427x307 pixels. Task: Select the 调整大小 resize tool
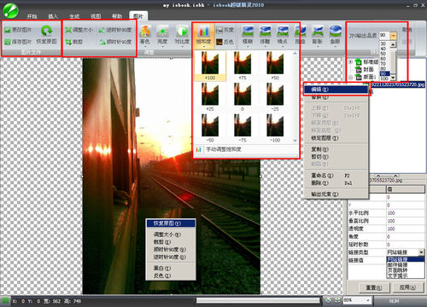(79, 30)
